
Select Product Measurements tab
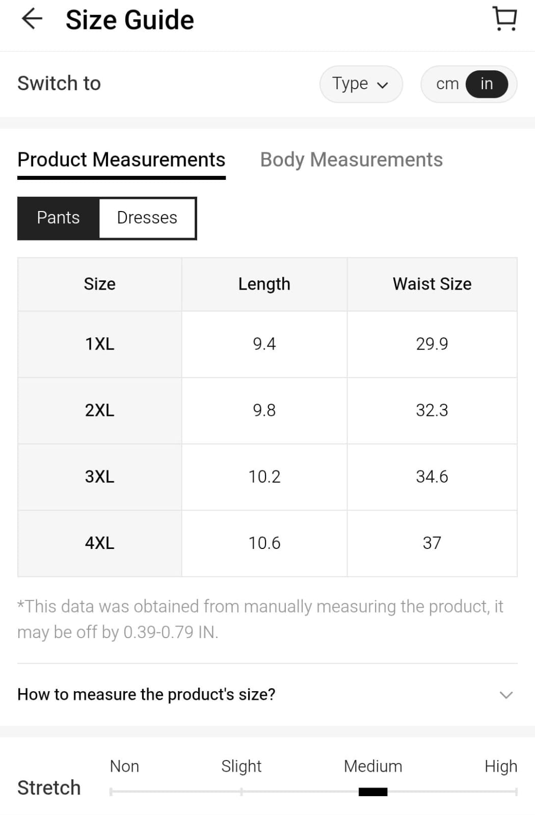click(x=121, y=160)
